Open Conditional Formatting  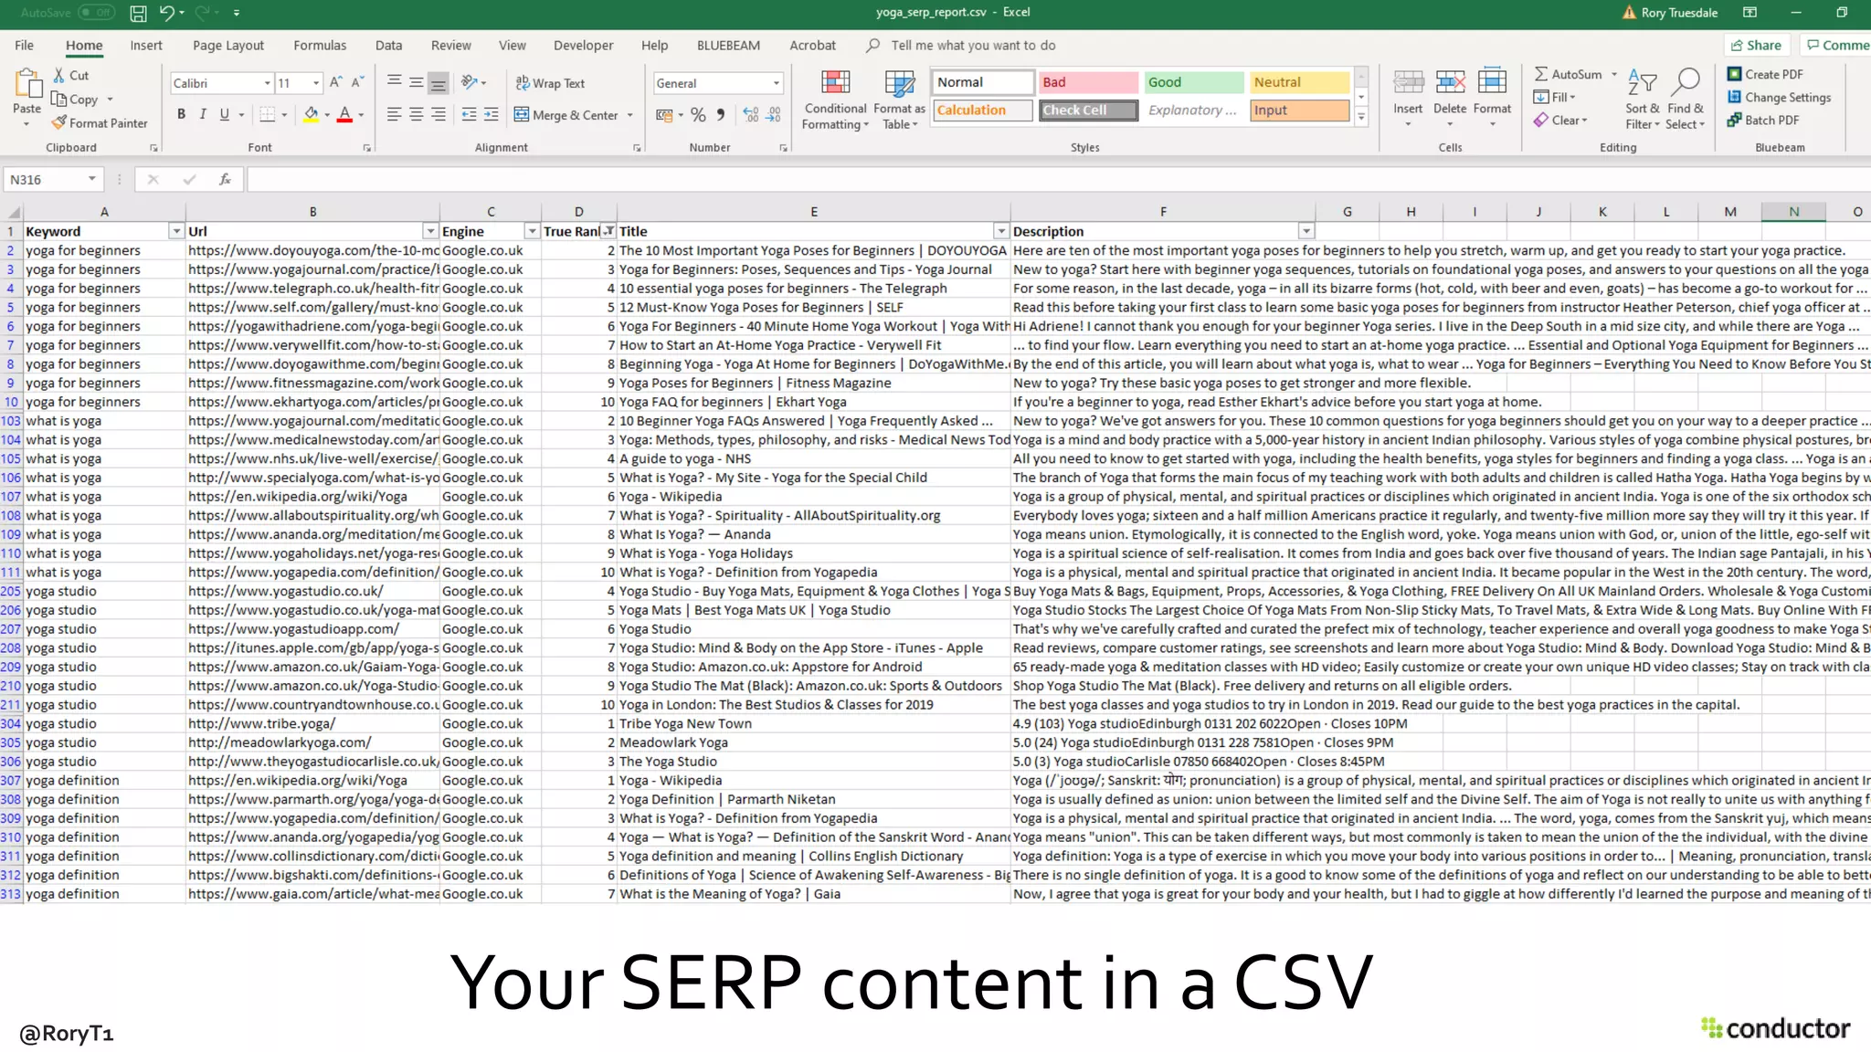[835, 100]
